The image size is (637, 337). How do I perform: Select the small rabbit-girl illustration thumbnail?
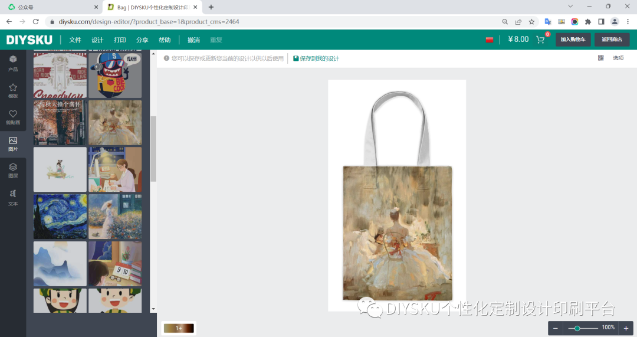(x=60, y=169)
